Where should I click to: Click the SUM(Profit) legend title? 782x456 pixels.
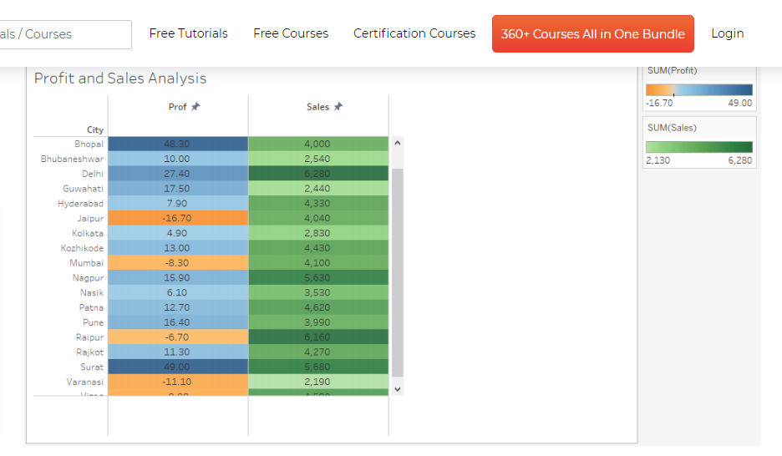tap(673, 70)
